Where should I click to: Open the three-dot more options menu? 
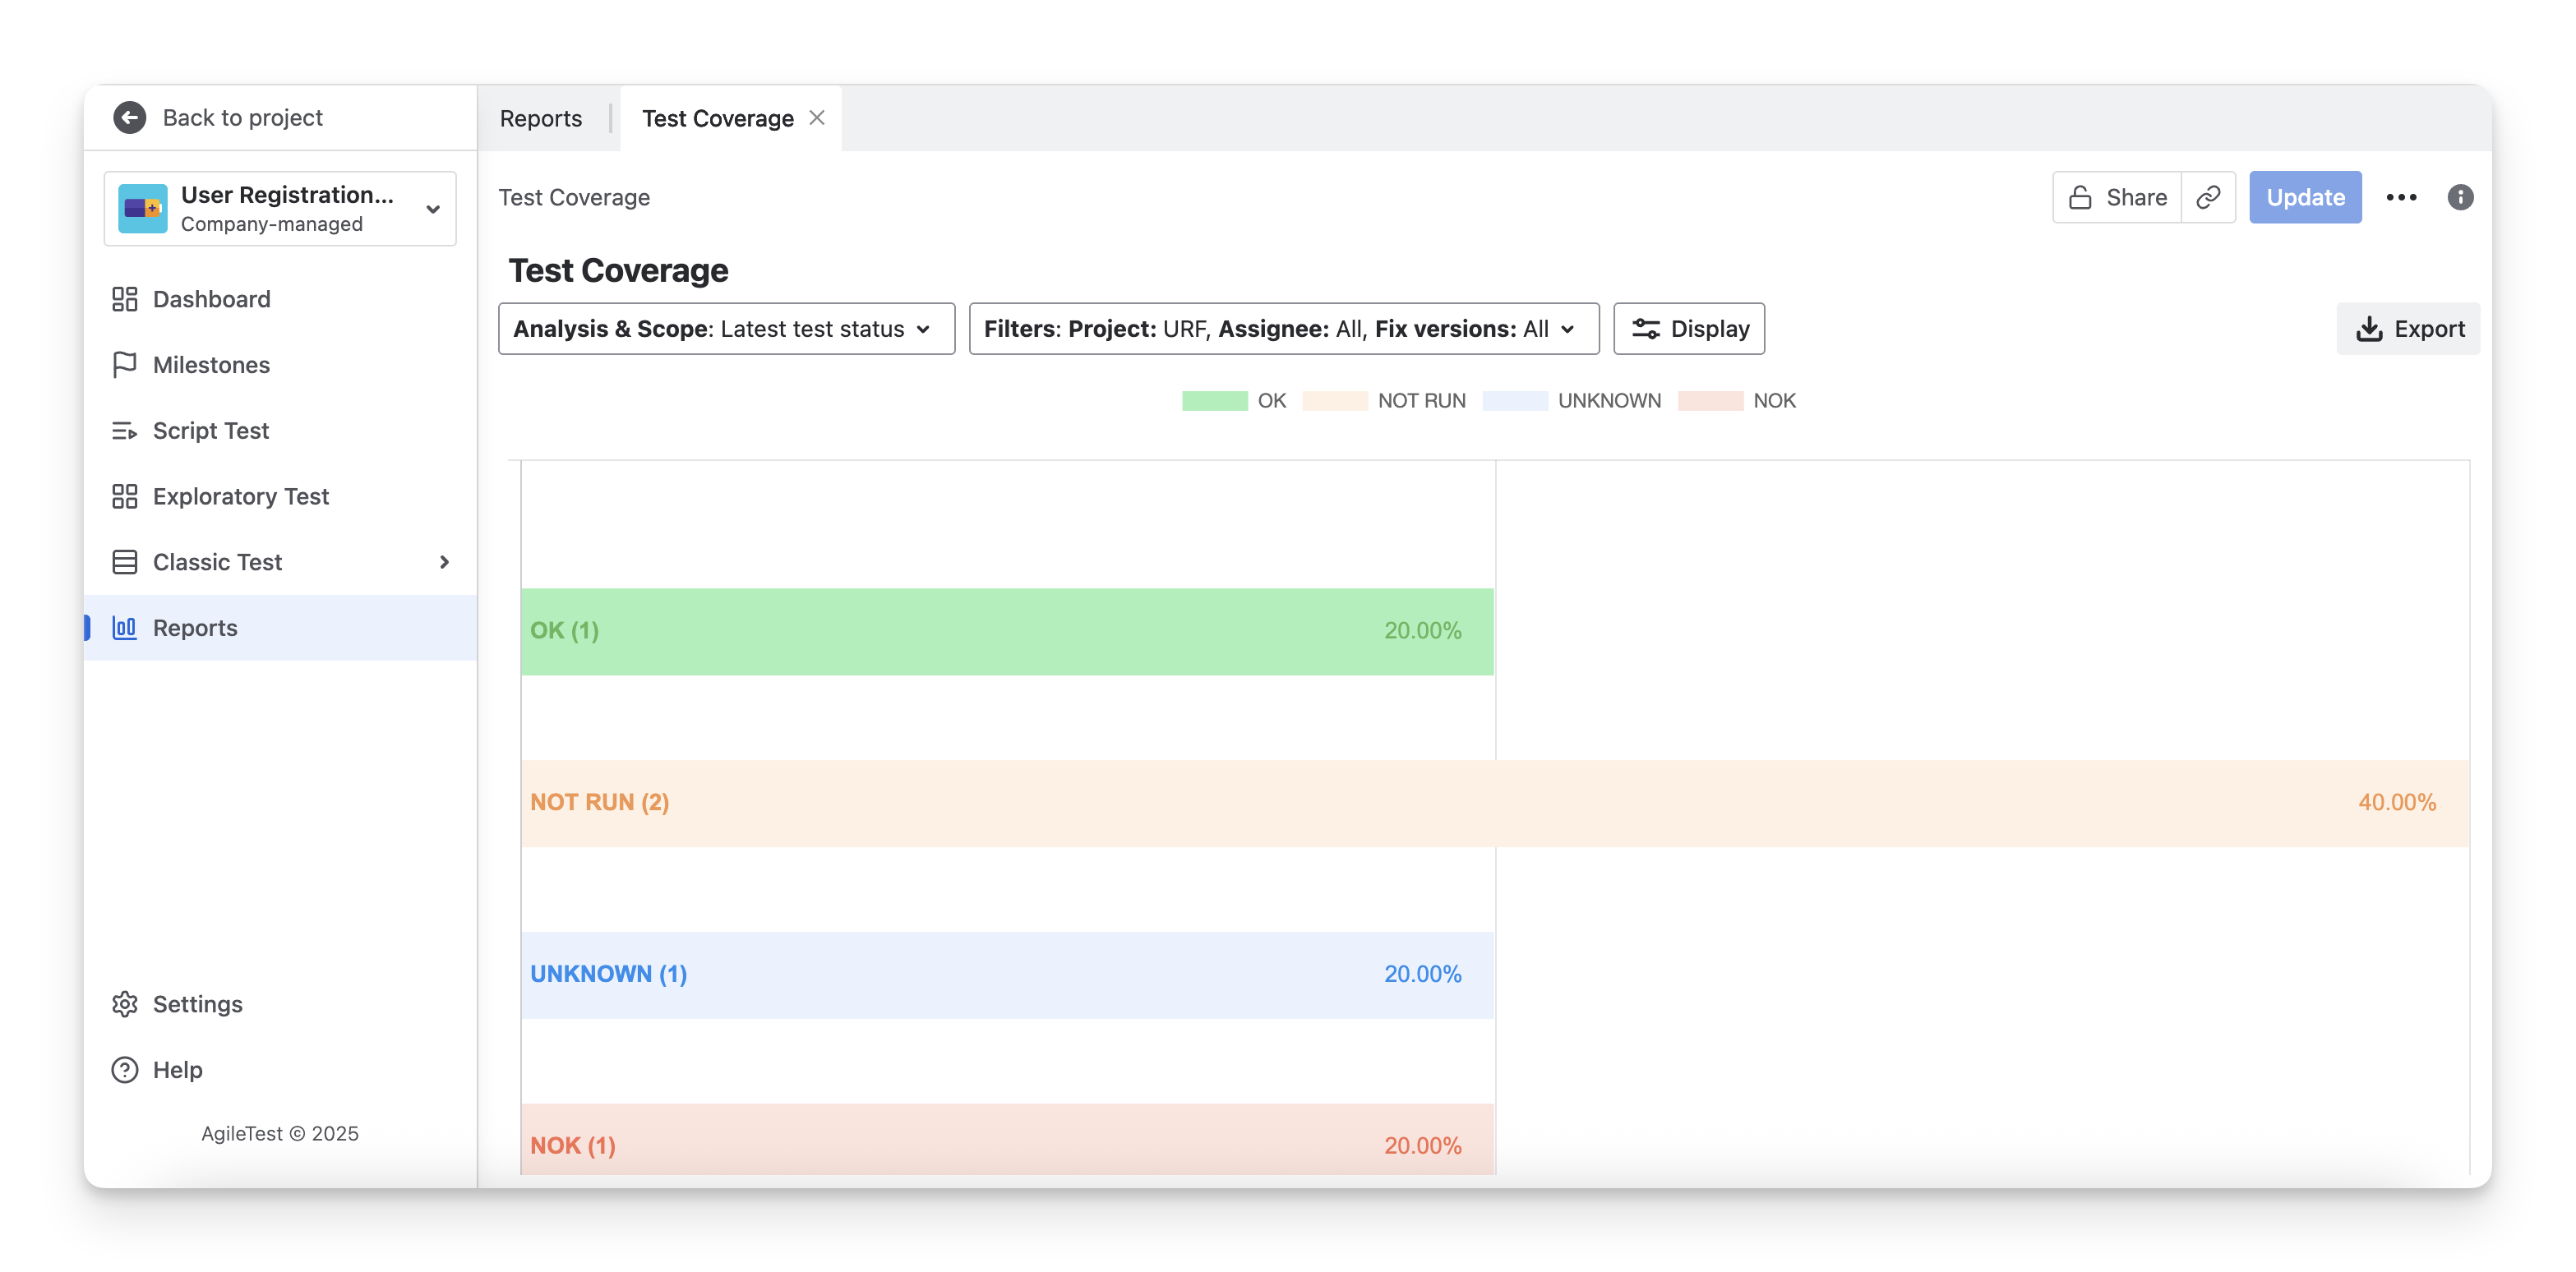2401,197
